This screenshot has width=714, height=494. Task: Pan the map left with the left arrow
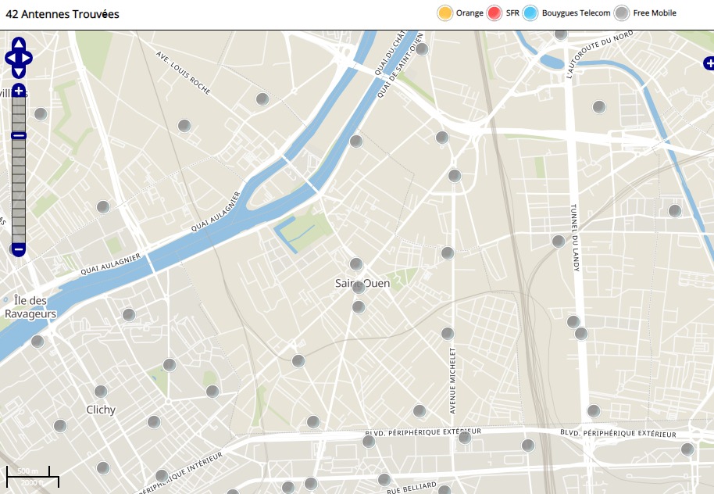[x=9, y=58]
